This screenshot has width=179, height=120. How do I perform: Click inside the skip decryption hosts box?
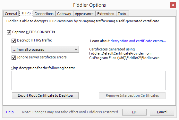pyautogui.click(x=89, y=80)
